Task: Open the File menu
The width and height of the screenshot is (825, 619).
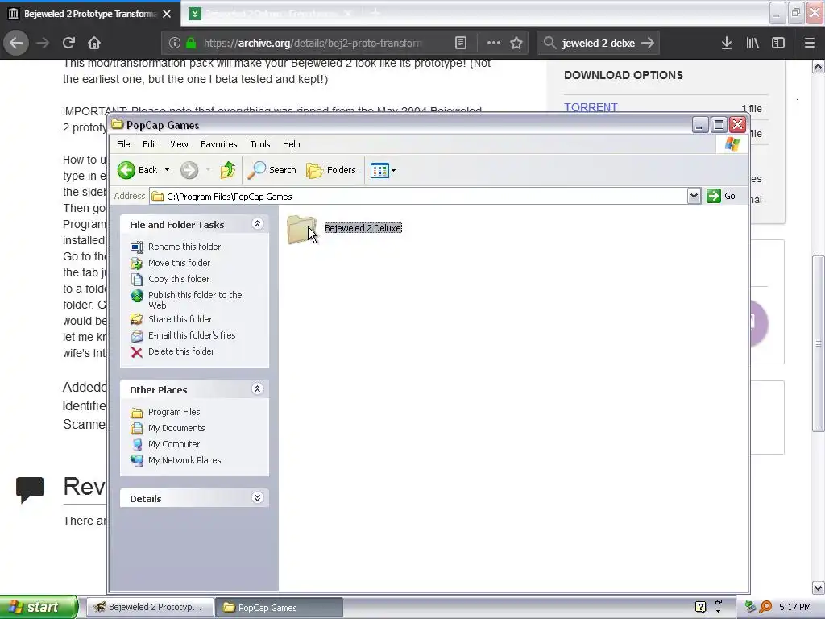Action: pos(123,144)
